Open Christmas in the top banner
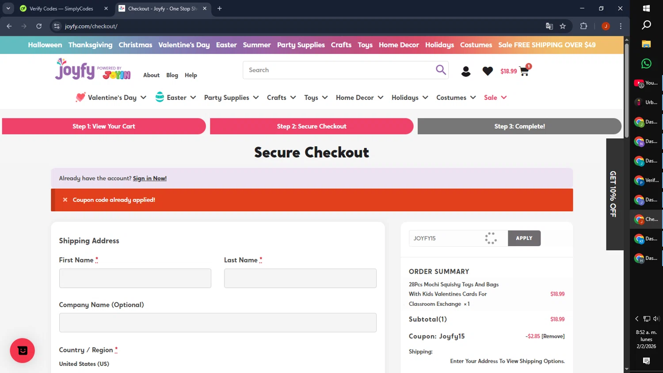Image resolution: width=663 pixels, height=373 pixels. click(135, 45)
